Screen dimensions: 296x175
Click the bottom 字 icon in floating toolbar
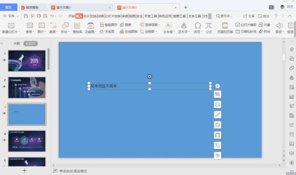click(x=217, y=156)
